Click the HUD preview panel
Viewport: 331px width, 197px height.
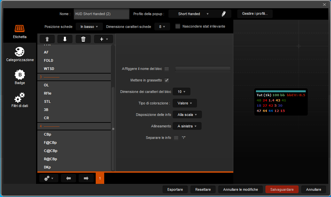coord(281,102)
